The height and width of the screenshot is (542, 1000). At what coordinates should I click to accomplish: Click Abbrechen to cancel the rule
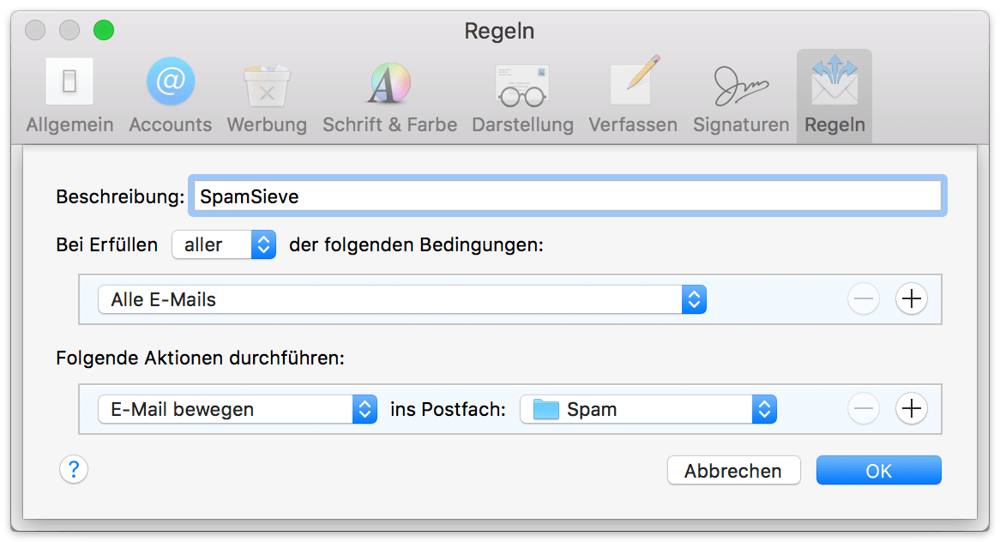pos(733,471)
